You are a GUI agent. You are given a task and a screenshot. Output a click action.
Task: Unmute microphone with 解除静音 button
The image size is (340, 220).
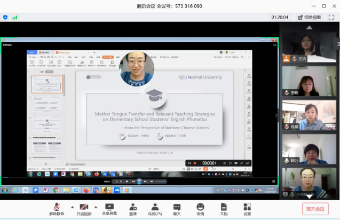(57, 209)
